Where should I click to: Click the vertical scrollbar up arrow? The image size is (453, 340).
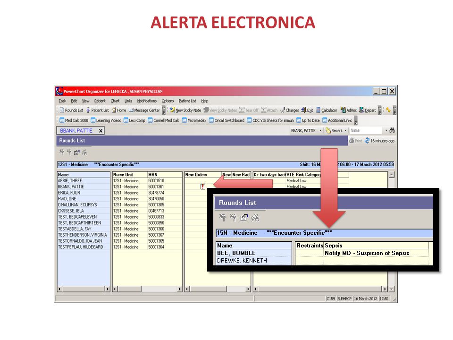point(392,175)
